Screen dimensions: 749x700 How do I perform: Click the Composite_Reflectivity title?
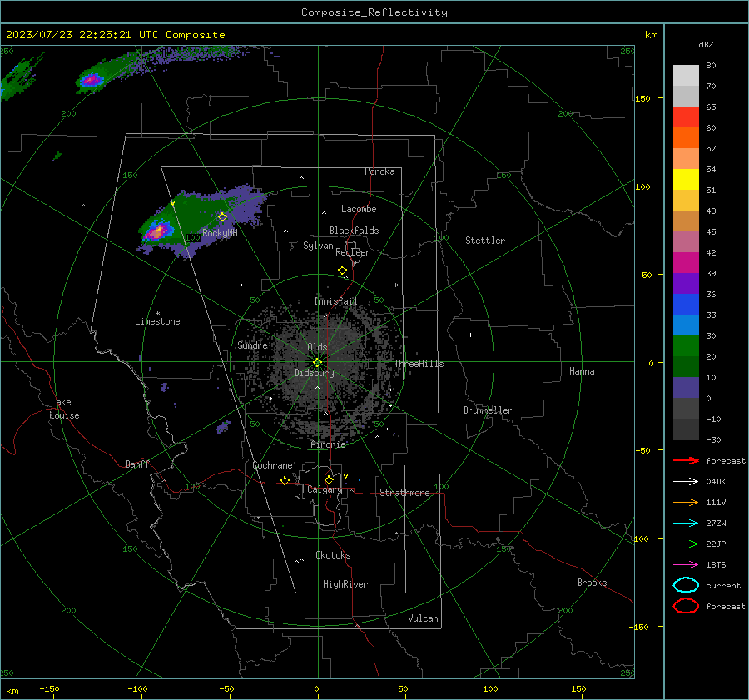pyautogui.click(x=374, y=12)
